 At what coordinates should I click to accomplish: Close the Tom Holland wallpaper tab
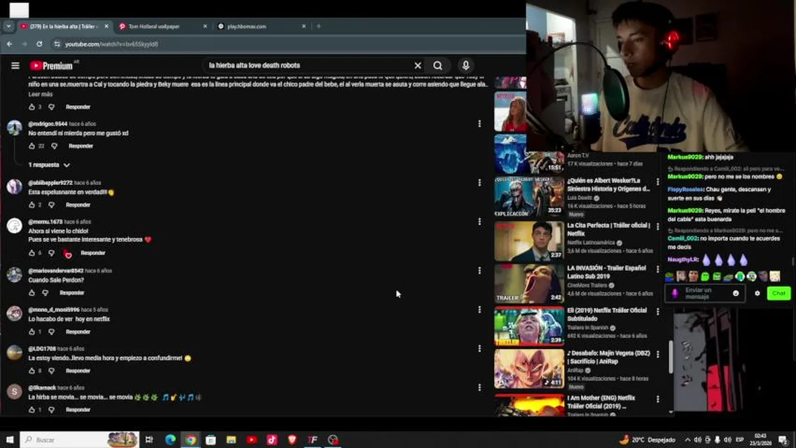[x=205, y=26]
